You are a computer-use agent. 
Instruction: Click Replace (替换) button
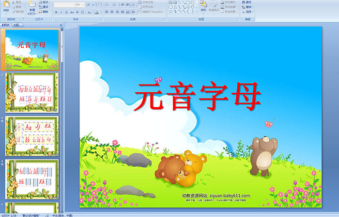[x=248, y=7]
